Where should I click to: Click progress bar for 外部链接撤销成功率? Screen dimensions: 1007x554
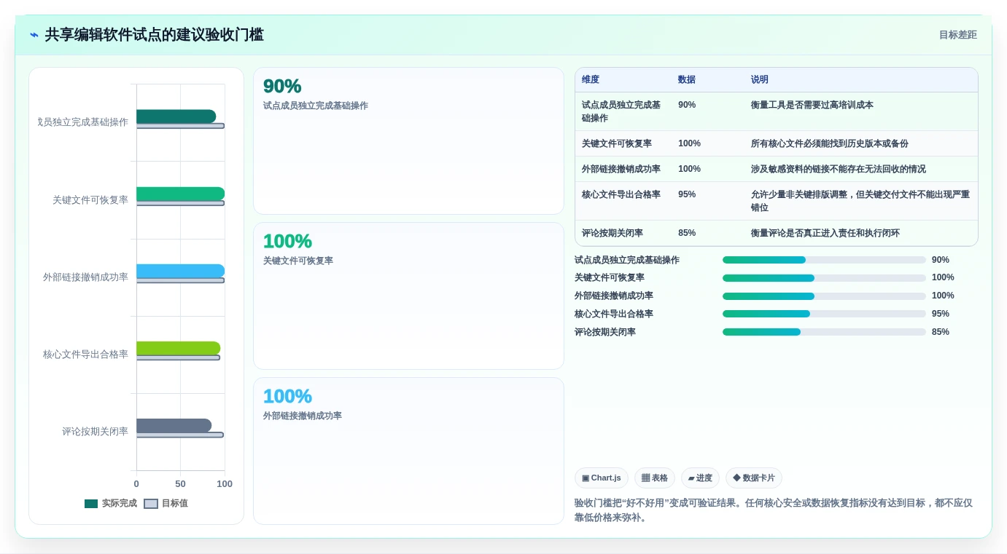point(824,296)
